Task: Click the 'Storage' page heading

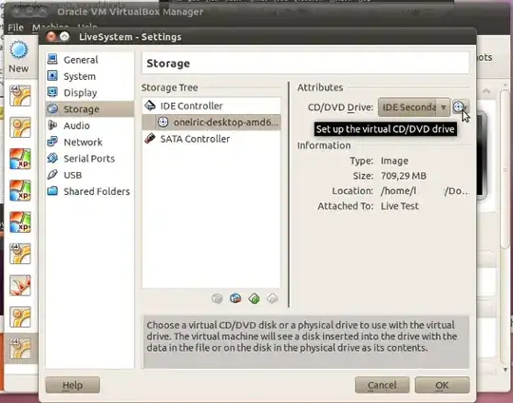Action: [168, 63]
